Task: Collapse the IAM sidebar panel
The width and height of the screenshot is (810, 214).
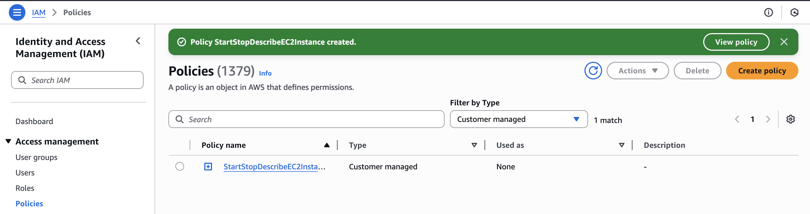Action: point(138,41)
